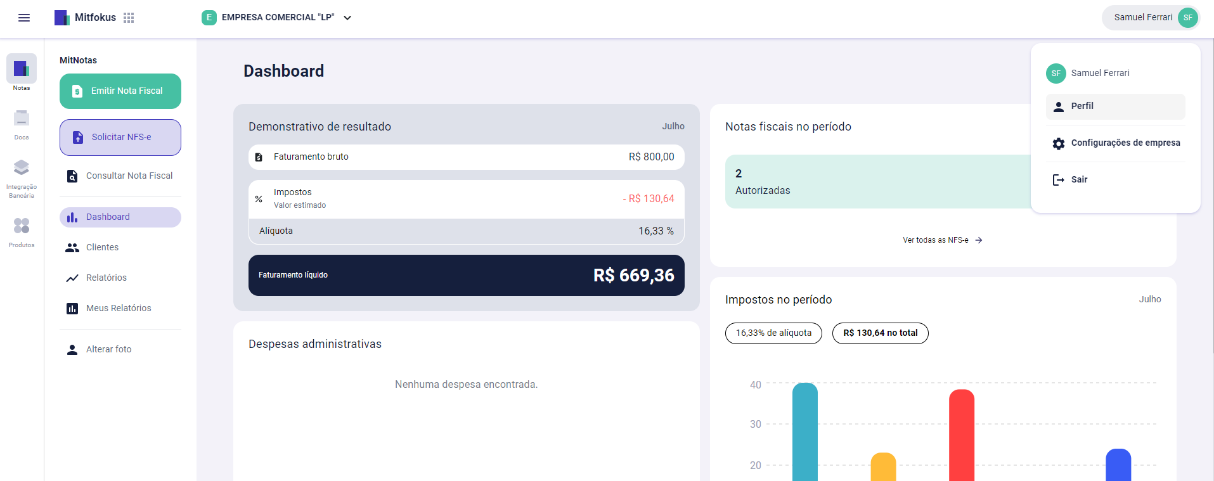Click the 16,33% de alíquota chip
Image resolution: width=1214 pixels, height=481 pixels.
coord(773,333)
